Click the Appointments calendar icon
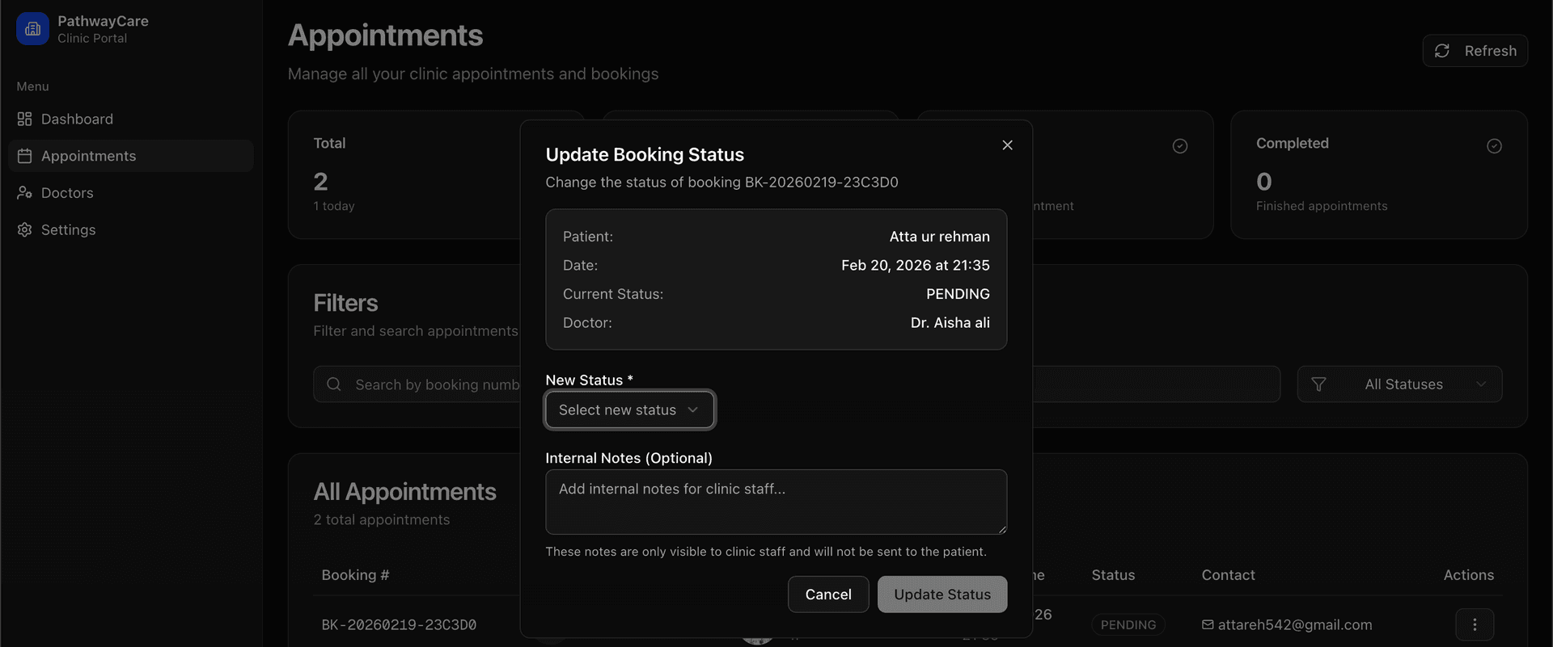 tap(24, 156)
